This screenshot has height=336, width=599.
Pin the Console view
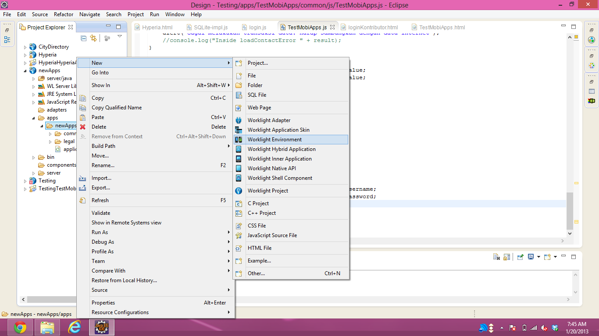(521, 257)
